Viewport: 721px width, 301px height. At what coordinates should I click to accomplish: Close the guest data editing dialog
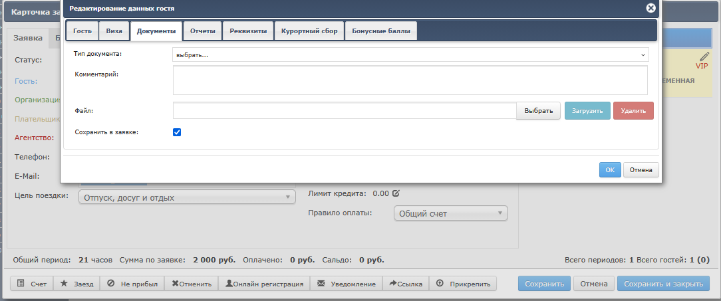click(x=651, y=8)
